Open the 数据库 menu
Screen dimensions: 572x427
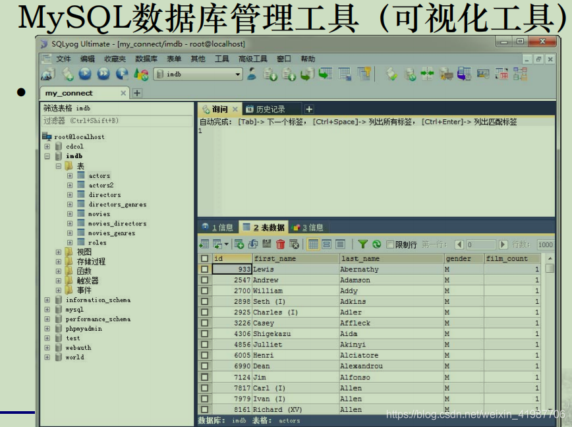146,59
